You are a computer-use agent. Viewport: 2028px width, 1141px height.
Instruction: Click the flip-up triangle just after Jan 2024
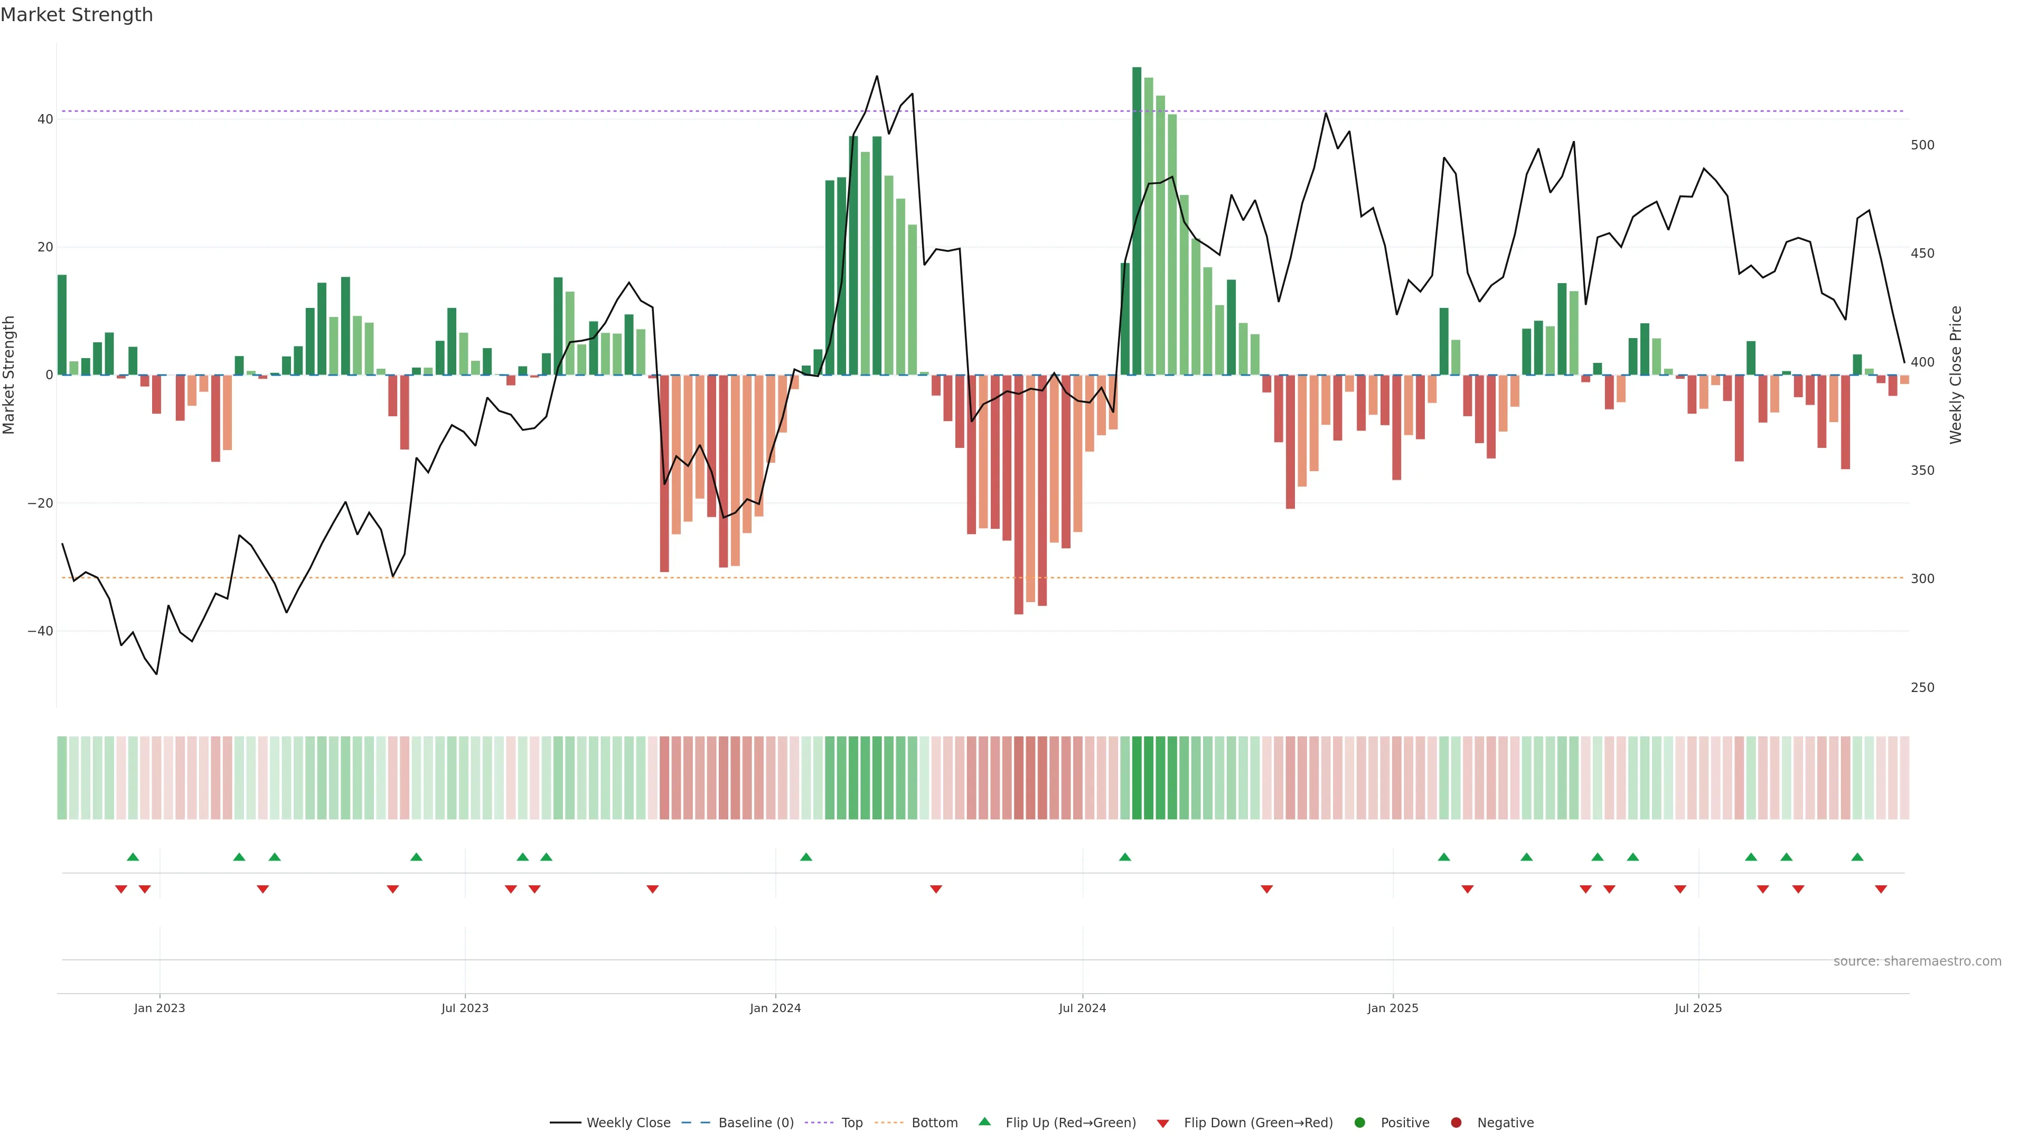(x=806, y=857)
